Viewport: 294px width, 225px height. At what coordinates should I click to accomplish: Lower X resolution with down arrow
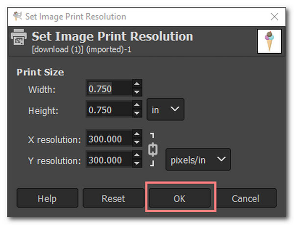pos(137,142)
